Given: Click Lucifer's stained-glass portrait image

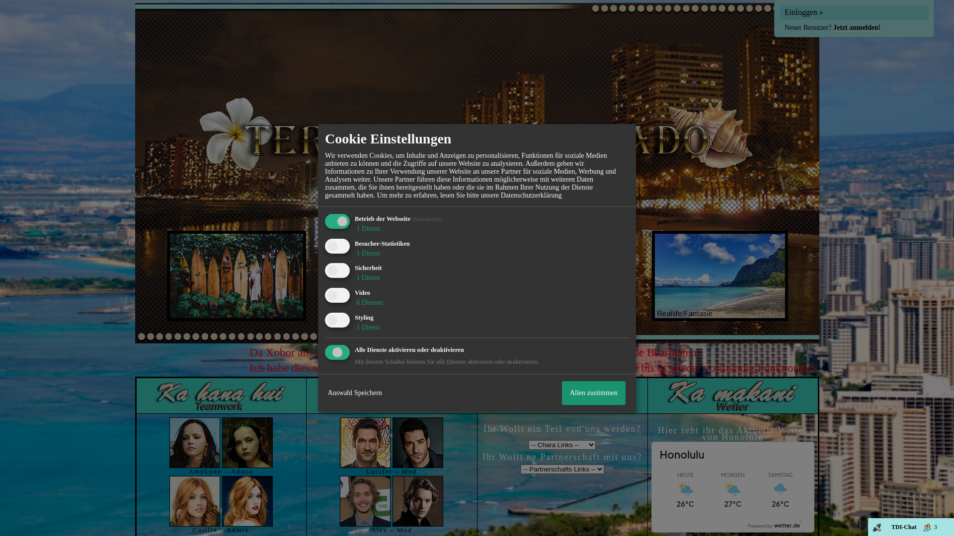Looking at the screenshot, I should coord(365,443).
